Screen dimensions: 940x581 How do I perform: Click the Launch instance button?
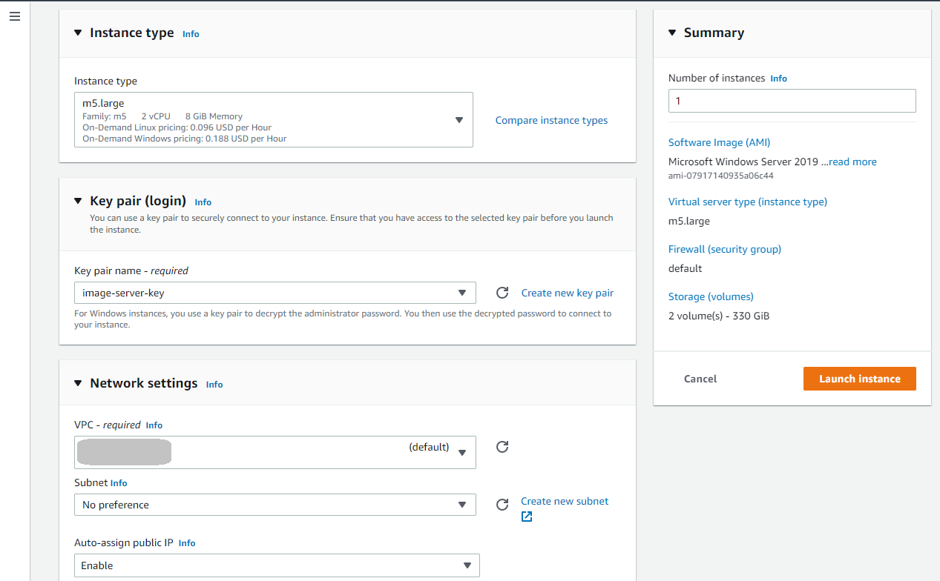859,379
